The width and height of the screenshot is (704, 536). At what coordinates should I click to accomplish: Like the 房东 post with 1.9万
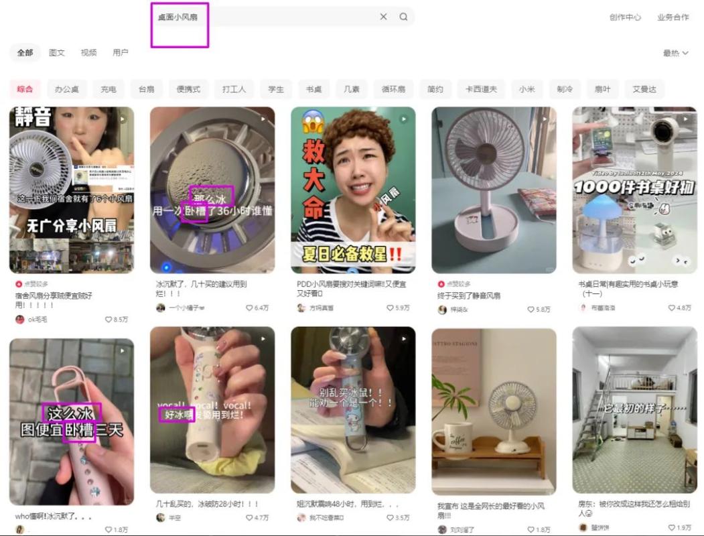click(672, 527)
